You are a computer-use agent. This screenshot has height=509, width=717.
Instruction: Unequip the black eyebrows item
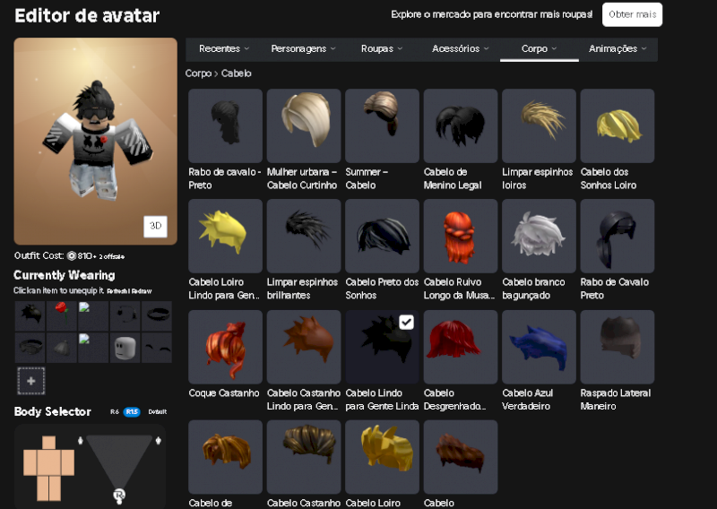click(157, 348)
